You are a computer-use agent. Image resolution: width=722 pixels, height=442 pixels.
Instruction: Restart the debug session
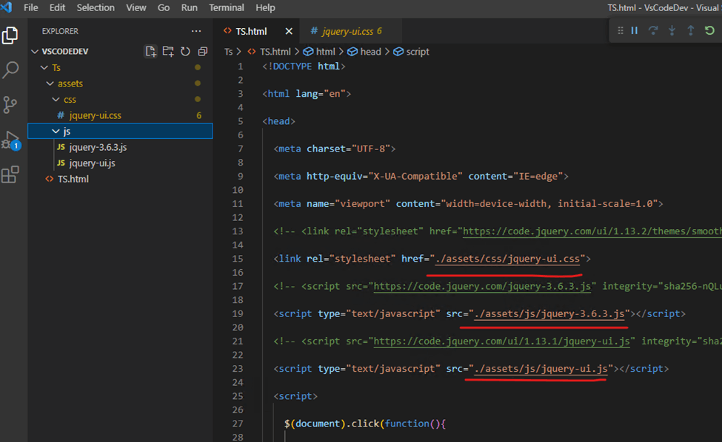(x=709, y=31)
